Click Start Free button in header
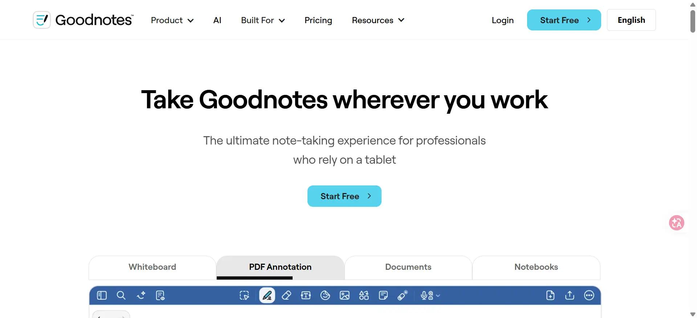This screenshot has width=697, height=318. click(x=564, y=20)
